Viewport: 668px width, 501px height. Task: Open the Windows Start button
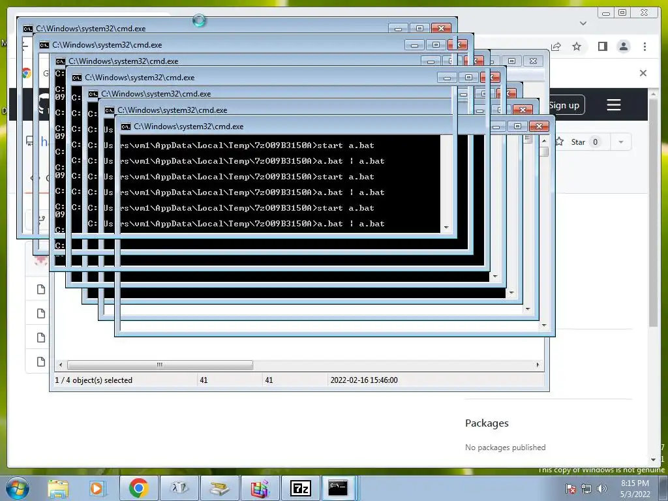point(17,488)
